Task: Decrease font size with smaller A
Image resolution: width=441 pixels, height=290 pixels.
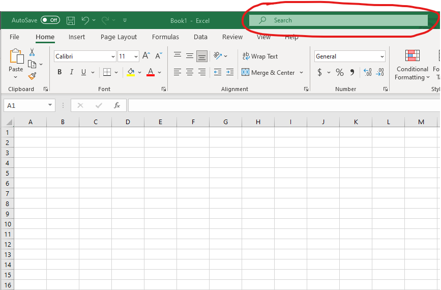Action: (159, 55)
